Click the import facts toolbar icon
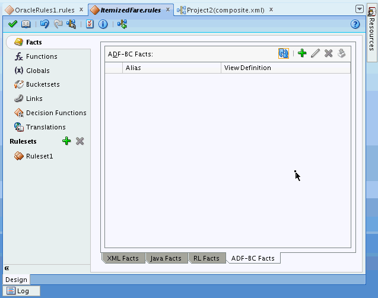This screenshot has height=298, width=378. click(72, 24)
